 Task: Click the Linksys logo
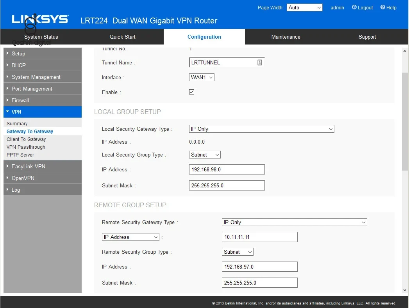[40, 19]
